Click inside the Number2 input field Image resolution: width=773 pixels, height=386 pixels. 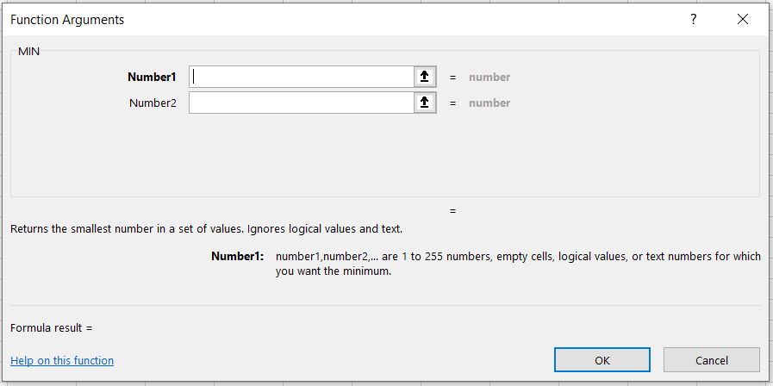click(302, 103)
